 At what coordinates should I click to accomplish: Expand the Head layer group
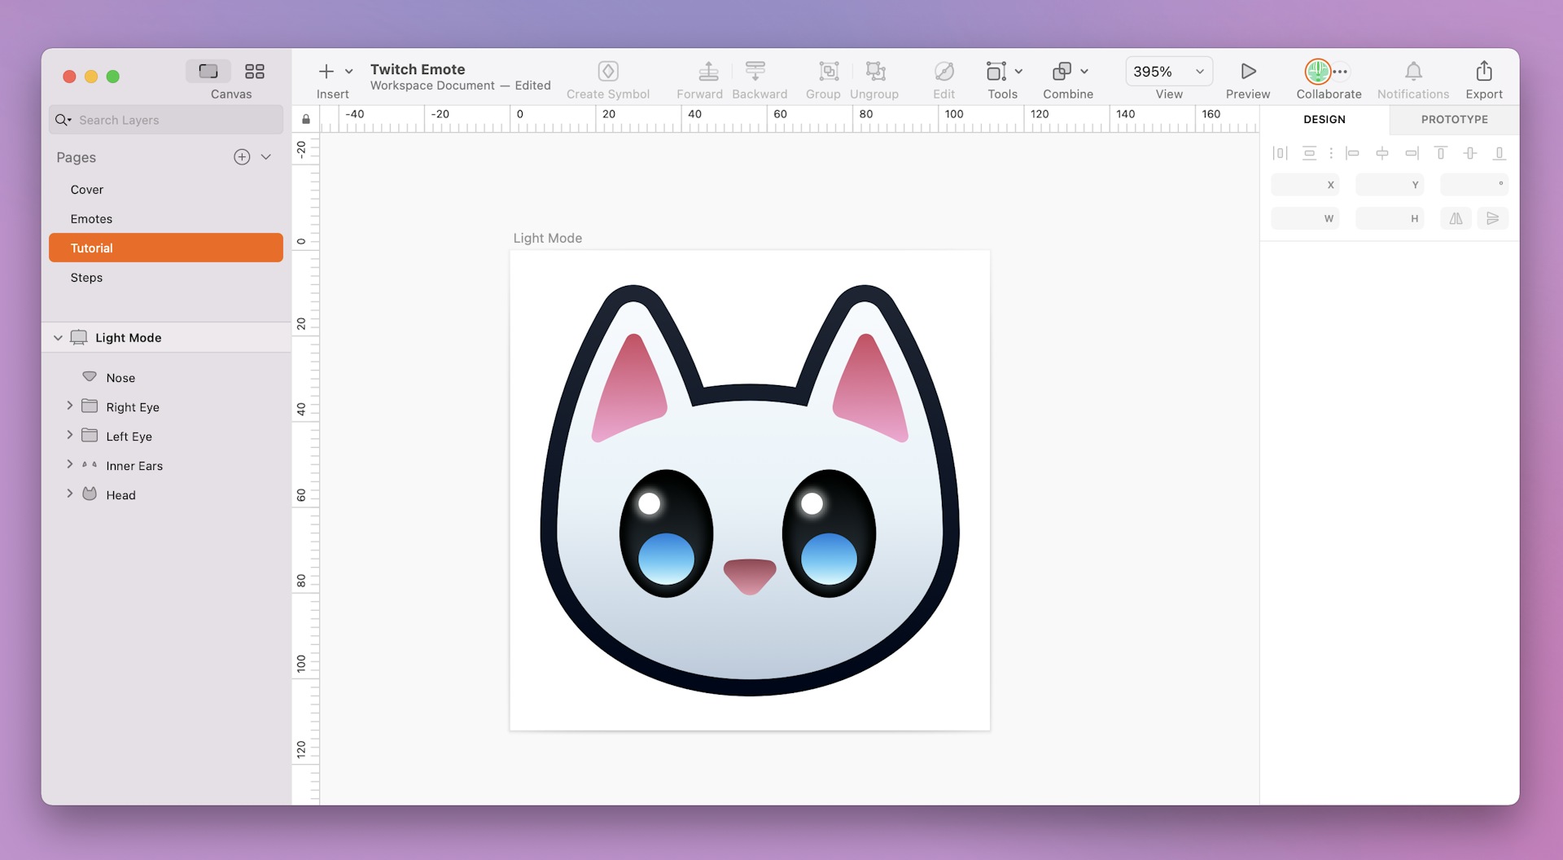(70, 494)
